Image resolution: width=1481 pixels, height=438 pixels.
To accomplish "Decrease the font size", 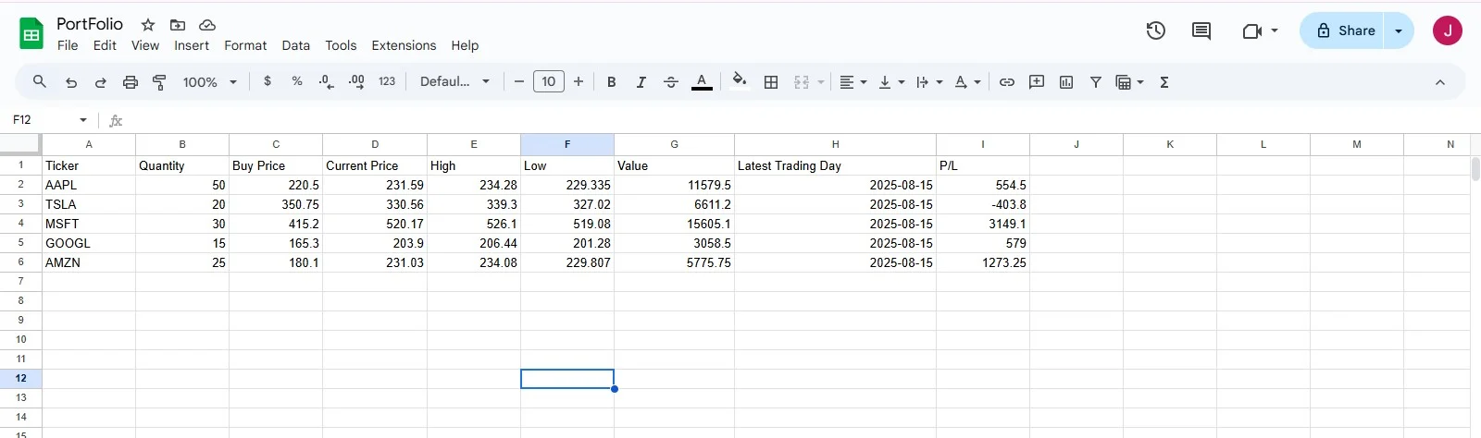I will click(x=519, y=82).
